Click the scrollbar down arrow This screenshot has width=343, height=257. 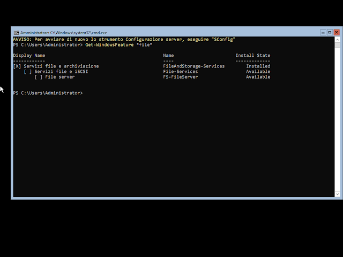(x=337, y=194)
